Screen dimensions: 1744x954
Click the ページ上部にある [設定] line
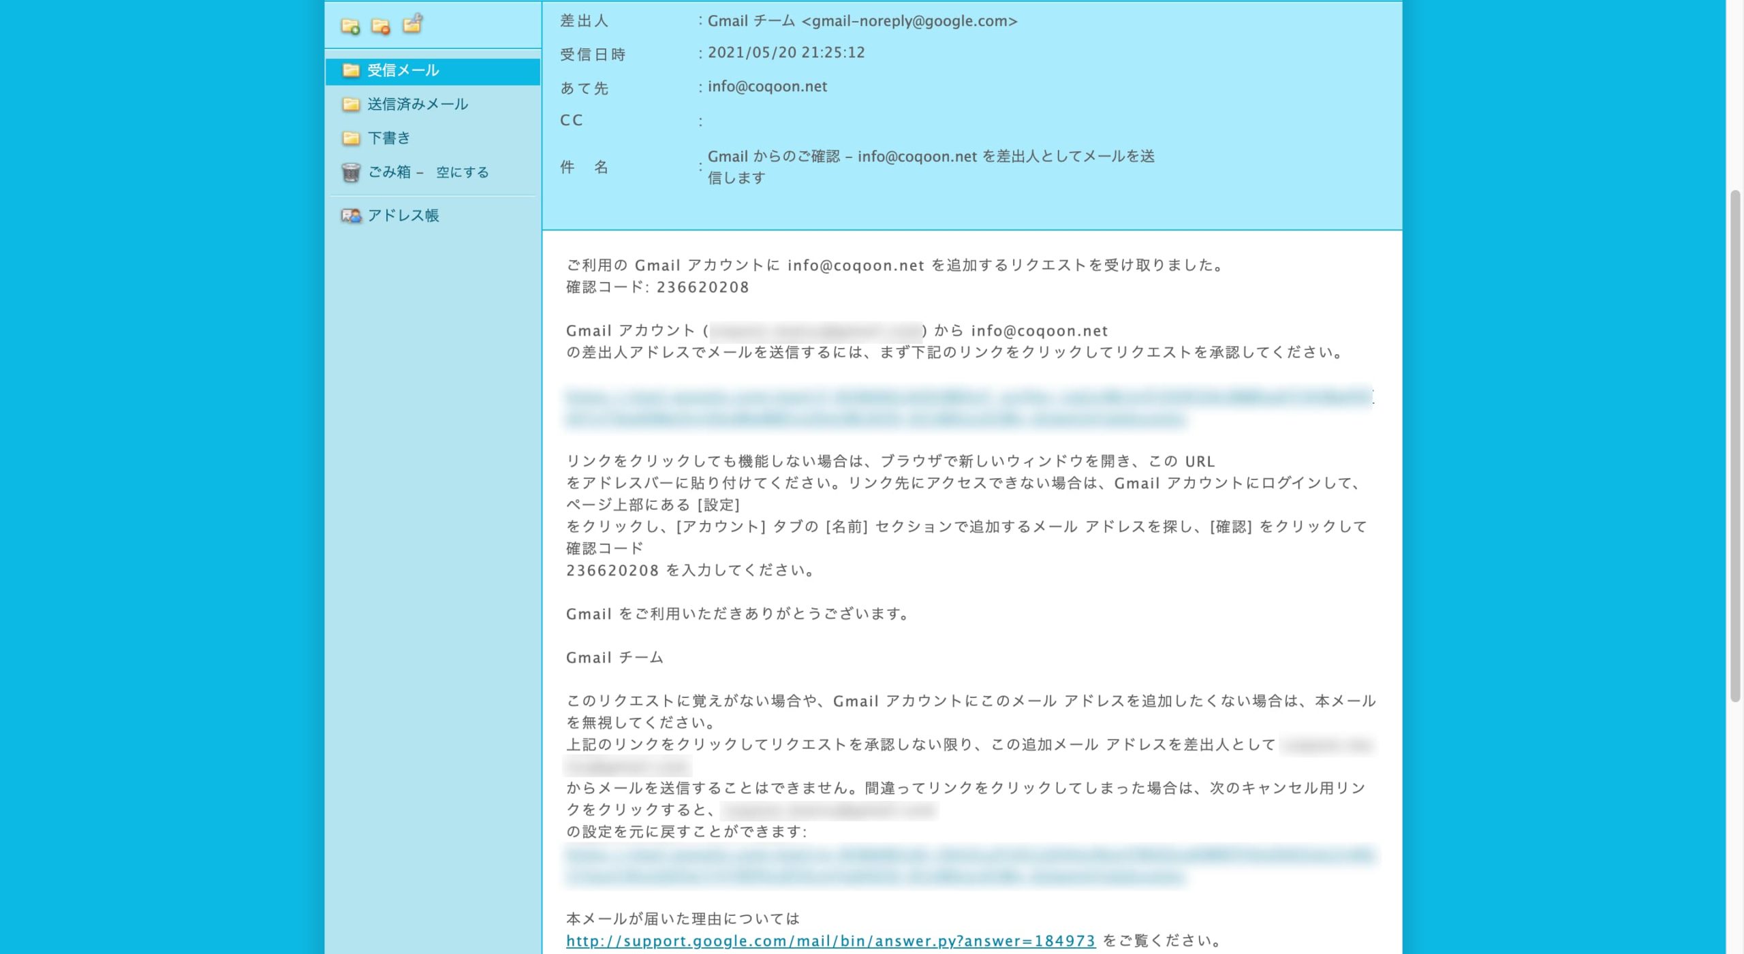(653, 505)
